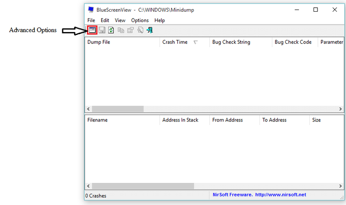Sort by the Address In Stack column
The width and height of the screenshot is (346, 205).
point(185,120)
